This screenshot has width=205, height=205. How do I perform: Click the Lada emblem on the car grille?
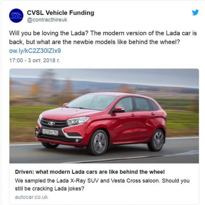point(52,123)
